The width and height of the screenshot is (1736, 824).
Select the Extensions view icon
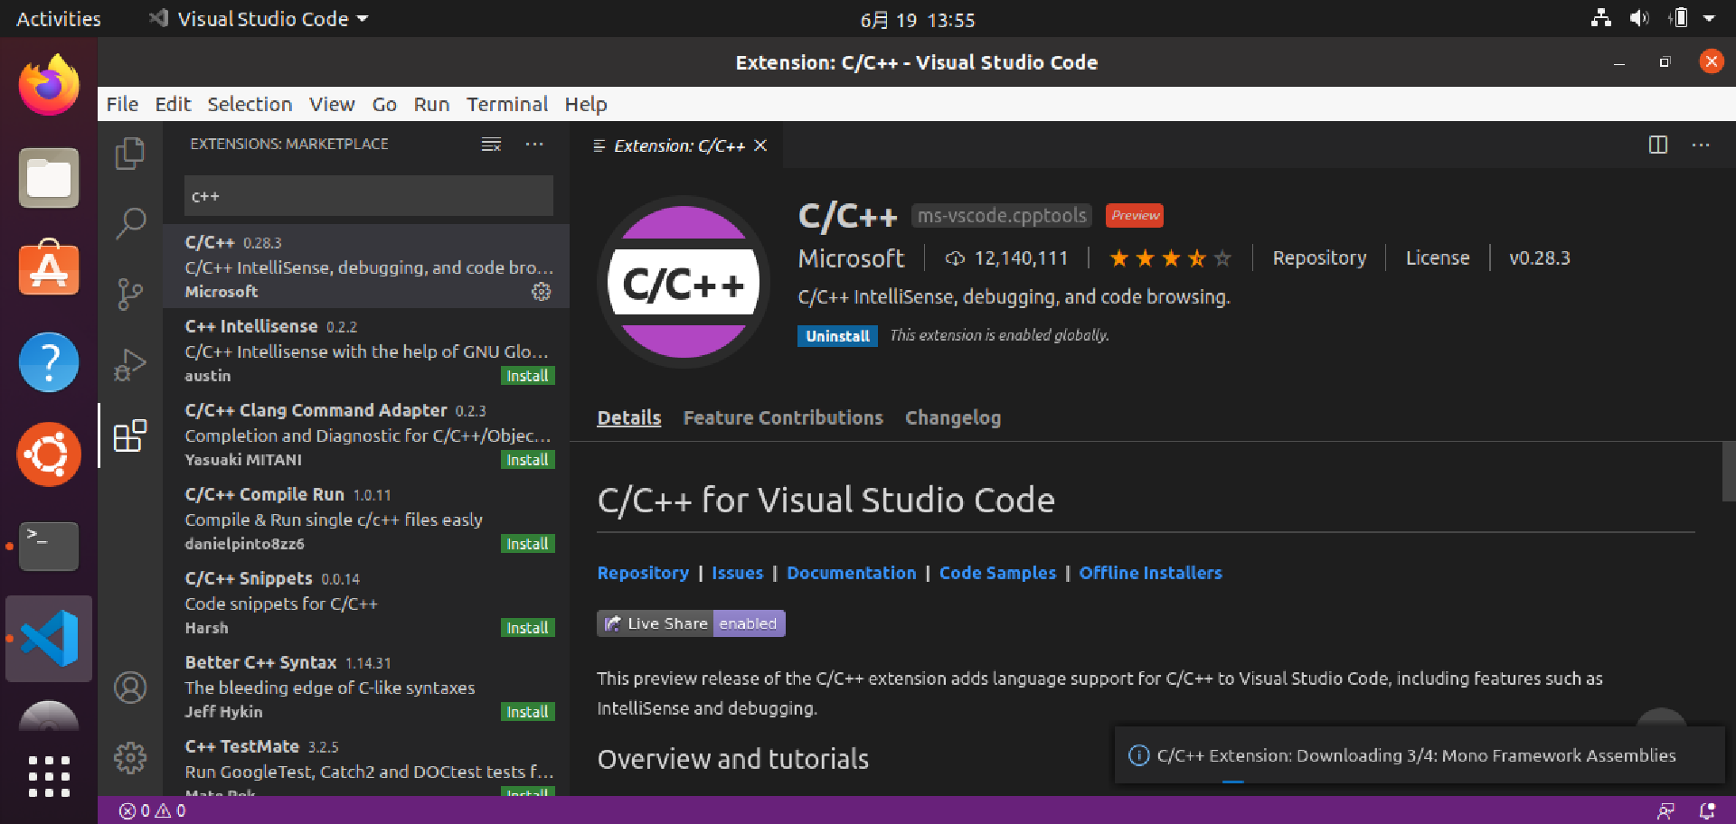pos(130,435)
